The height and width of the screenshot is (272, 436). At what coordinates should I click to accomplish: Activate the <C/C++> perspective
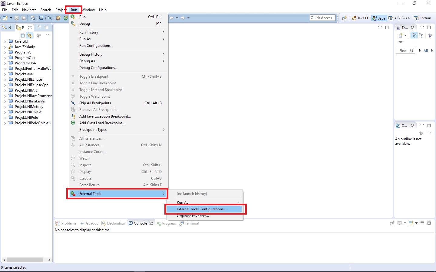pos(399,18)
